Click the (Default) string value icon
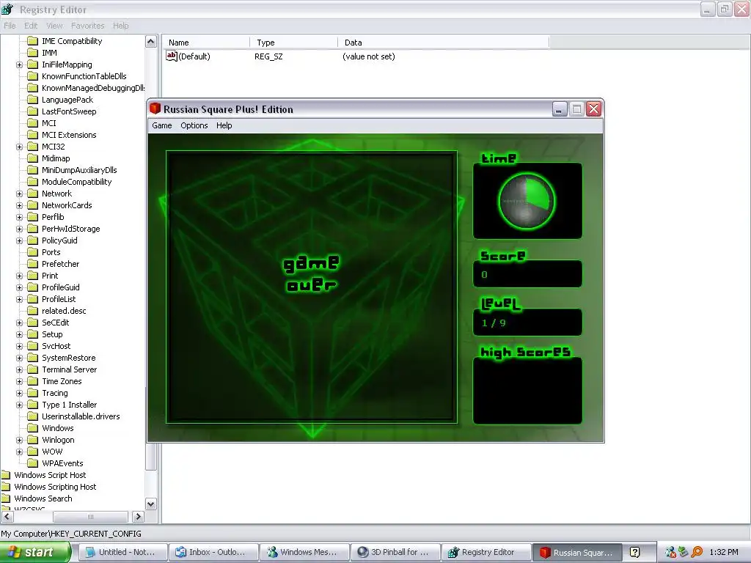The image size is (751, 563). 172,56
